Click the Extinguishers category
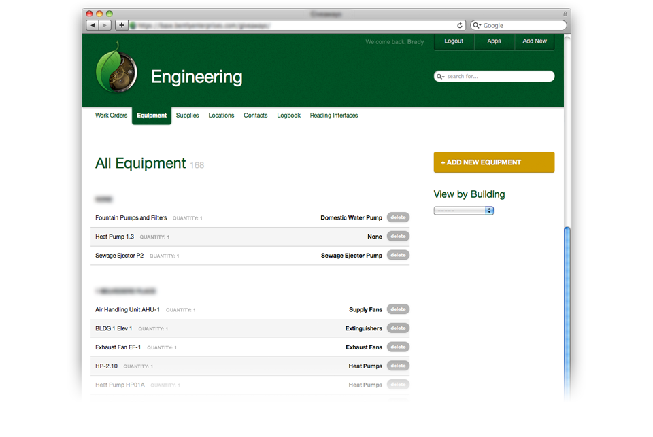Viewport: 653px width, 437px height. (x=363, y=328)
